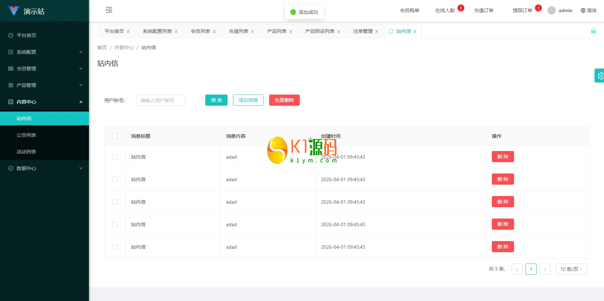This screenshot has height=301, width=604.
Task: Expand the 会员管理 sidebar menu chevron
Action: [x=81, y=69]
